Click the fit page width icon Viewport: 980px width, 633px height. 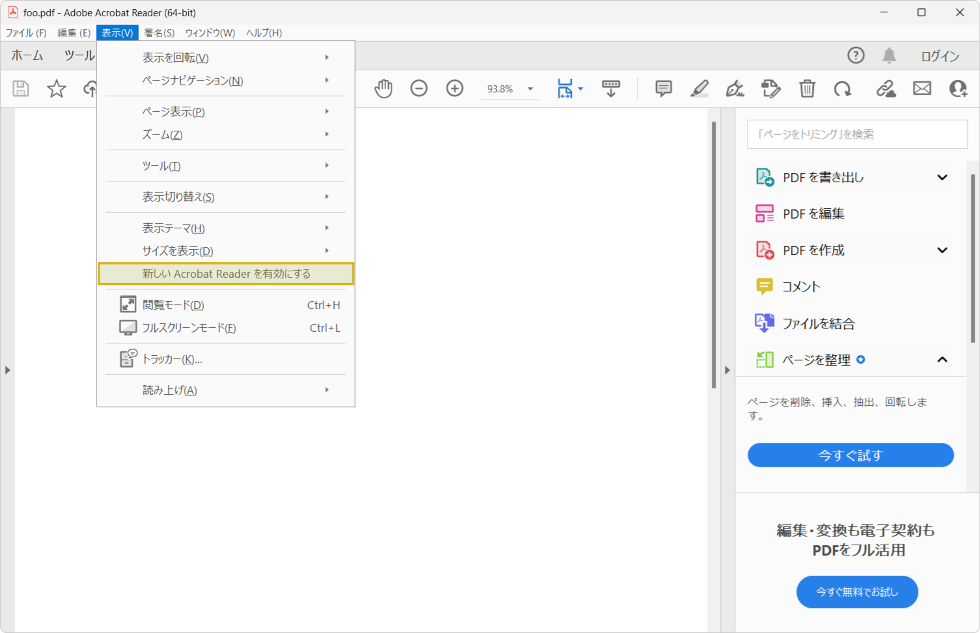[x=565, y=88]
